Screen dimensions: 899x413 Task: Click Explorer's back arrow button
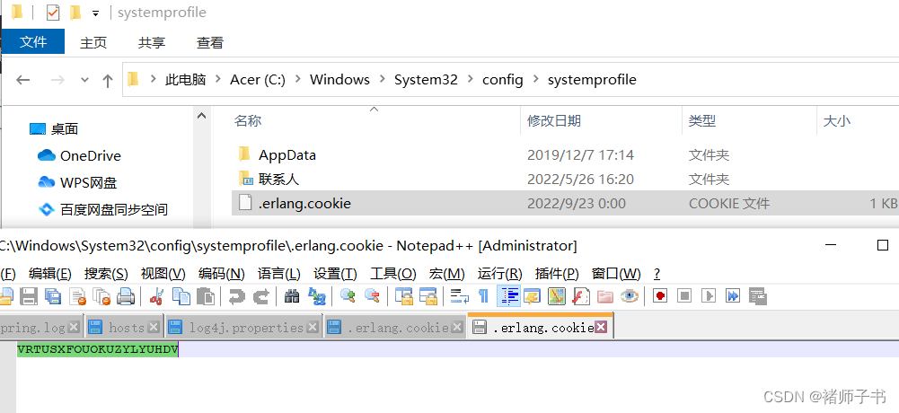23,80
